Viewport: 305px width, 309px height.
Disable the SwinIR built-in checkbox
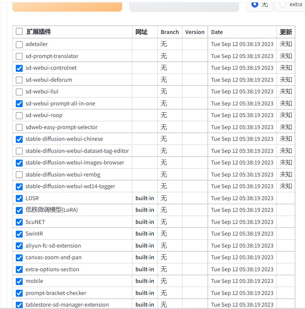19,234
